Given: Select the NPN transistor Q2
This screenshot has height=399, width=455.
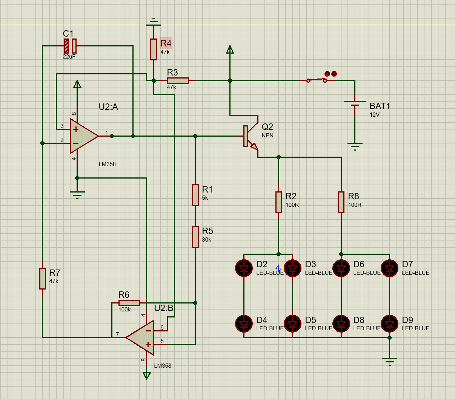Looking at the screenshot, I should (251, 136).
